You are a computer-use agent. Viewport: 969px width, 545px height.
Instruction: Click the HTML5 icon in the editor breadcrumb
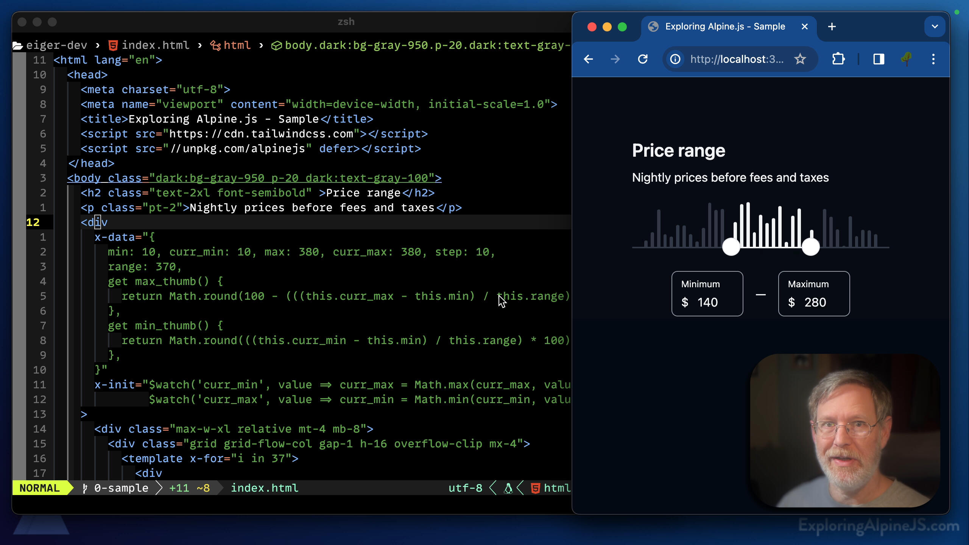pos(113,45)
